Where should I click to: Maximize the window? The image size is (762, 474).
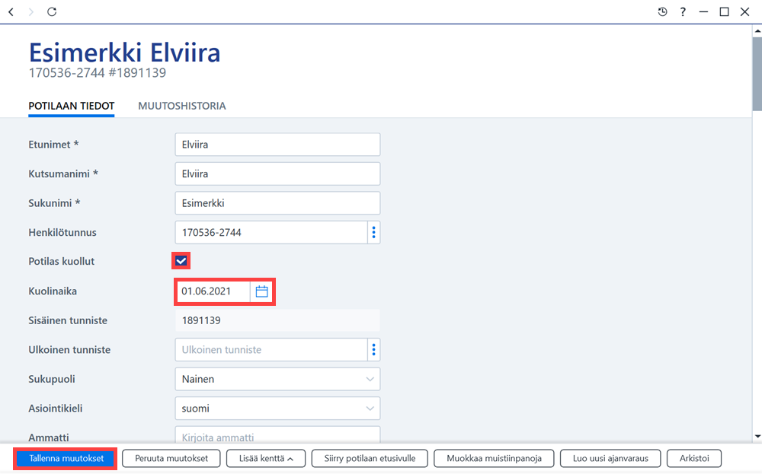coord(724,11)
